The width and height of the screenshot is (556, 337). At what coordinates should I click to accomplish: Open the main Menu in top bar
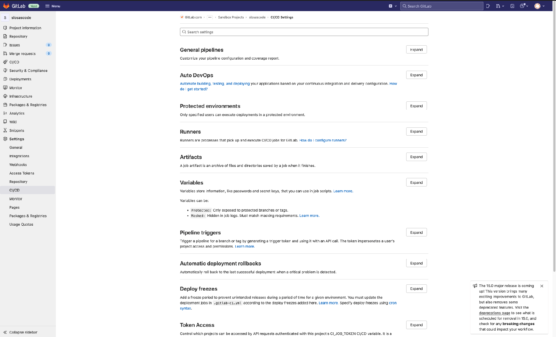(53, 6)
